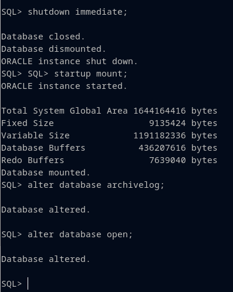This screenshot has width=233, height=292.
Task: Click the Total System Global Area value
Action: [160, 111]
